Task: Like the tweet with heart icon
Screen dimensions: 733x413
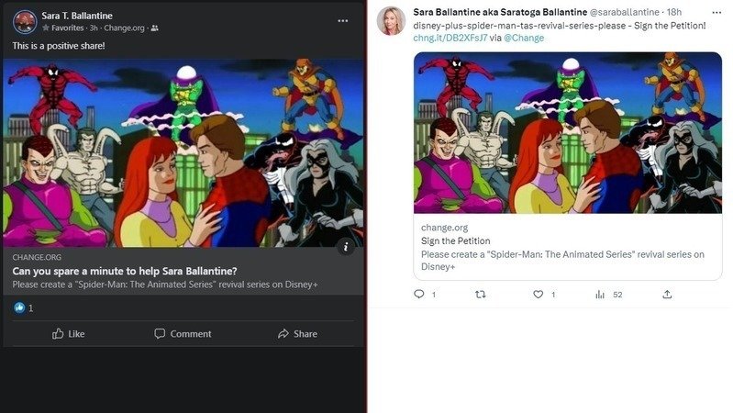Action: (539, 295)
